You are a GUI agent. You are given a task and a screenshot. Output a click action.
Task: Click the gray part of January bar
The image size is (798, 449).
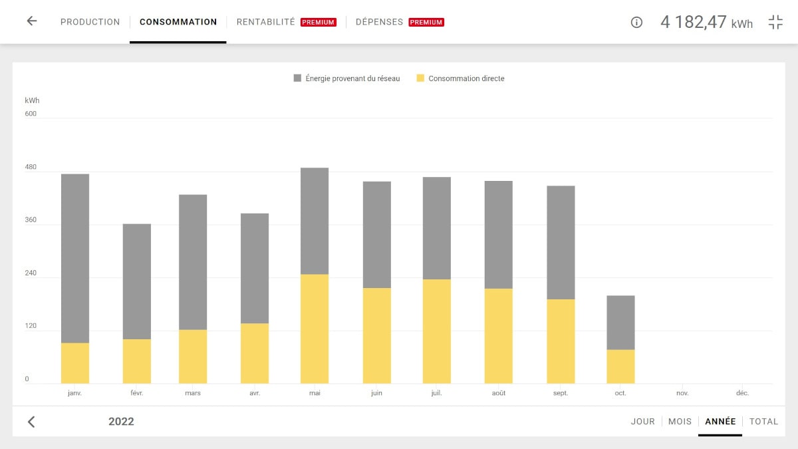pos(75,258)
